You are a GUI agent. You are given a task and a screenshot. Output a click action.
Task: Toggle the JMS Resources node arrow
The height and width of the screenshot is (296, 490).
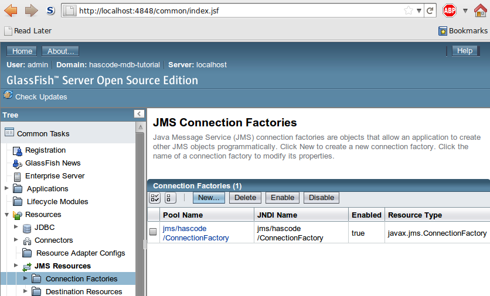16,266
